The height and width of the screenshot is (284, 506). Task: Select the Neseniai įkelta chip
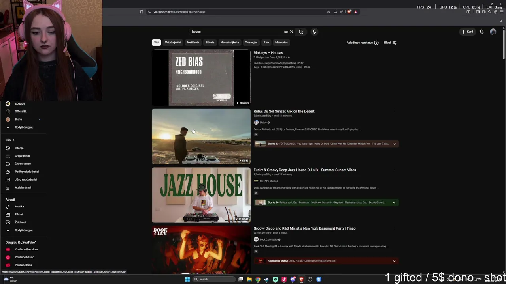tap(230, 42)
